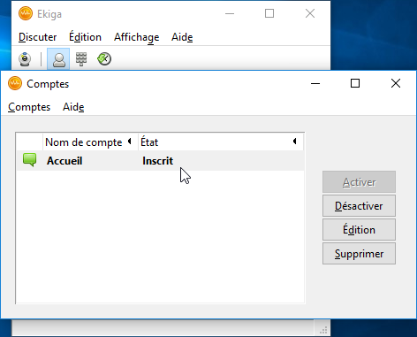Click the Ekiga window bottom-corner resize grip
Screen dimensions: 417x337
click(x=323, y=330)
